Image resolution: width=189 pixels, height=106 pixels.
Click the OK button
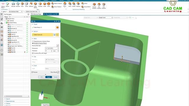(x=41, y=77)
